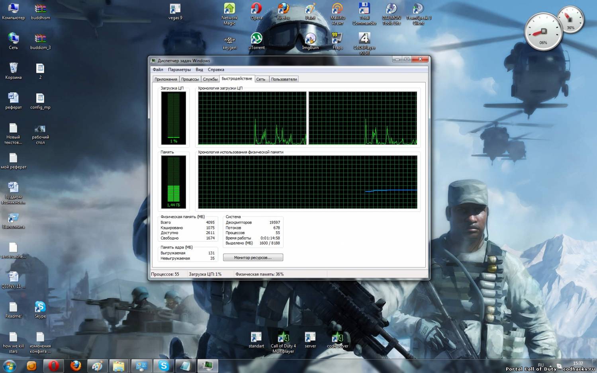Switch to the Приложения tab
This screenshot has width=597, height=373.
(x=166, y=79)
